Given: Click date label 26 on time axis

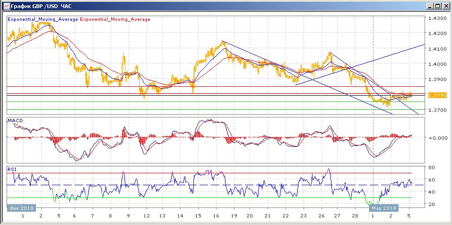Looking at the screenshot, I should point(322,216).
